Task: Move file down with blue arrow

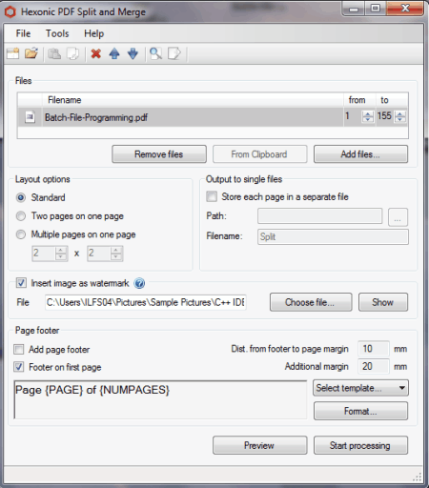Action: pyautogui.click(x=133, y=53)
